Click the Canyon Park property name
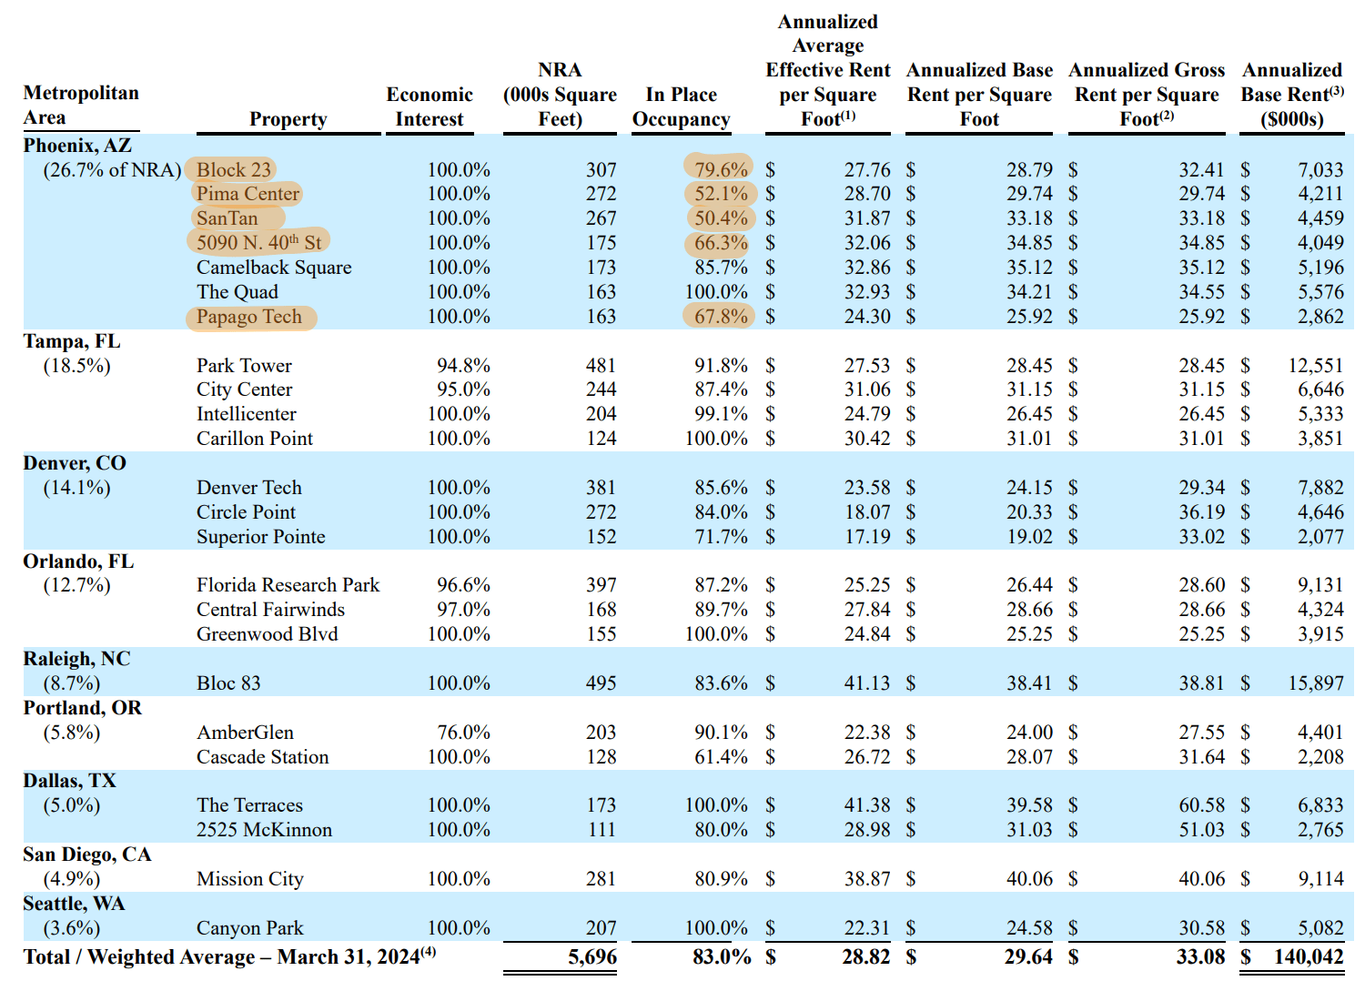1365x981 pixels. [250, 928]
